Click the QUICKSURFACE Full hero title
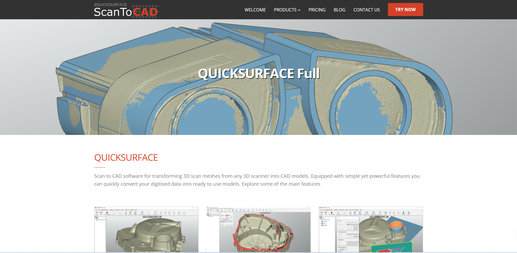Image resolution: width=517 pixels, height=253 pixels. pyautogui.click(x=259, y=74)
